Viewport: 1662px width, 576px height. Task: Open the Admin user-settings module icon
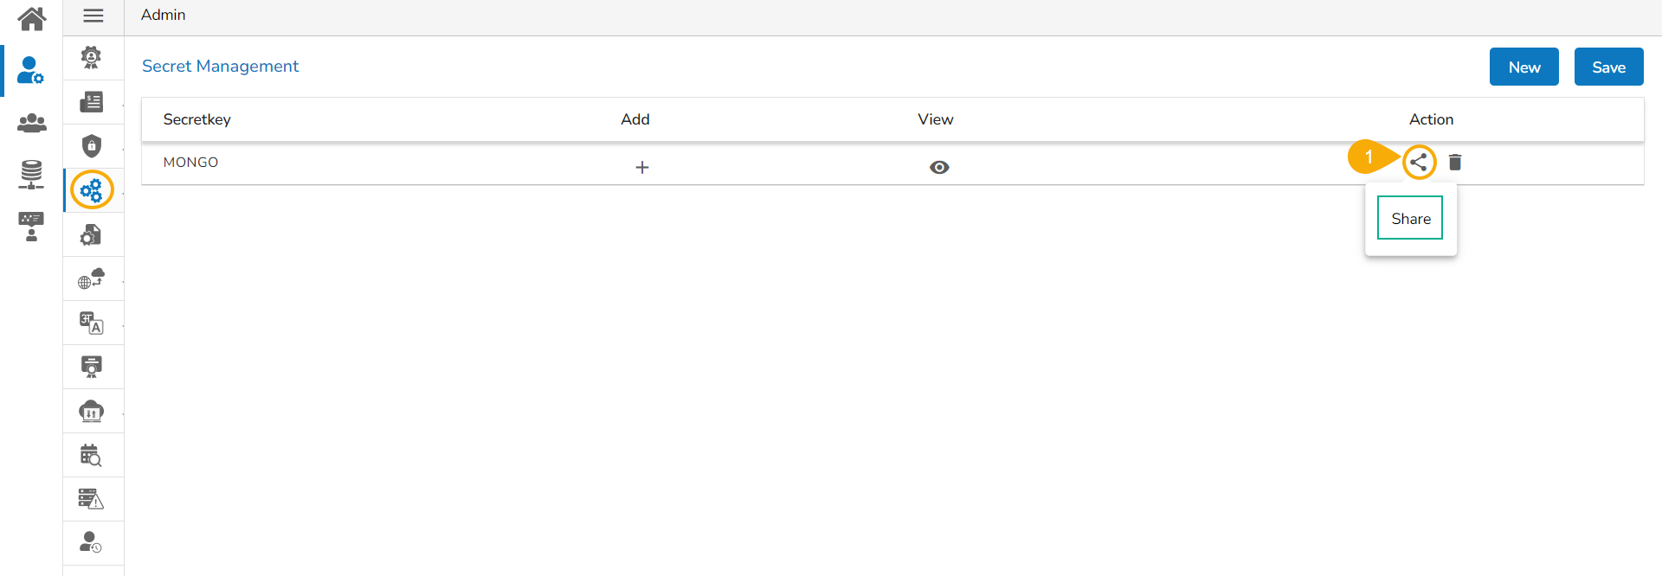[x=30, y=70]
